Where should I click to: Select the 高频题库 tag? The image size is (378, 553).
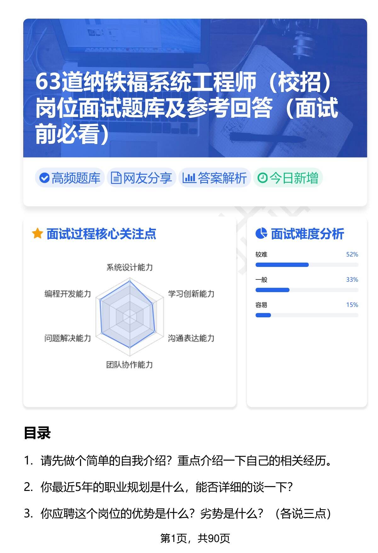(70, 178)
